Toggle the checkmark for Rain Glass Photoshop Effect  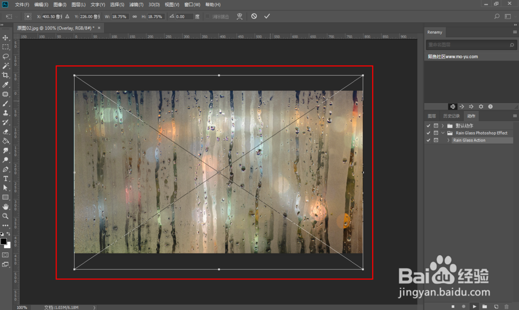428,133
